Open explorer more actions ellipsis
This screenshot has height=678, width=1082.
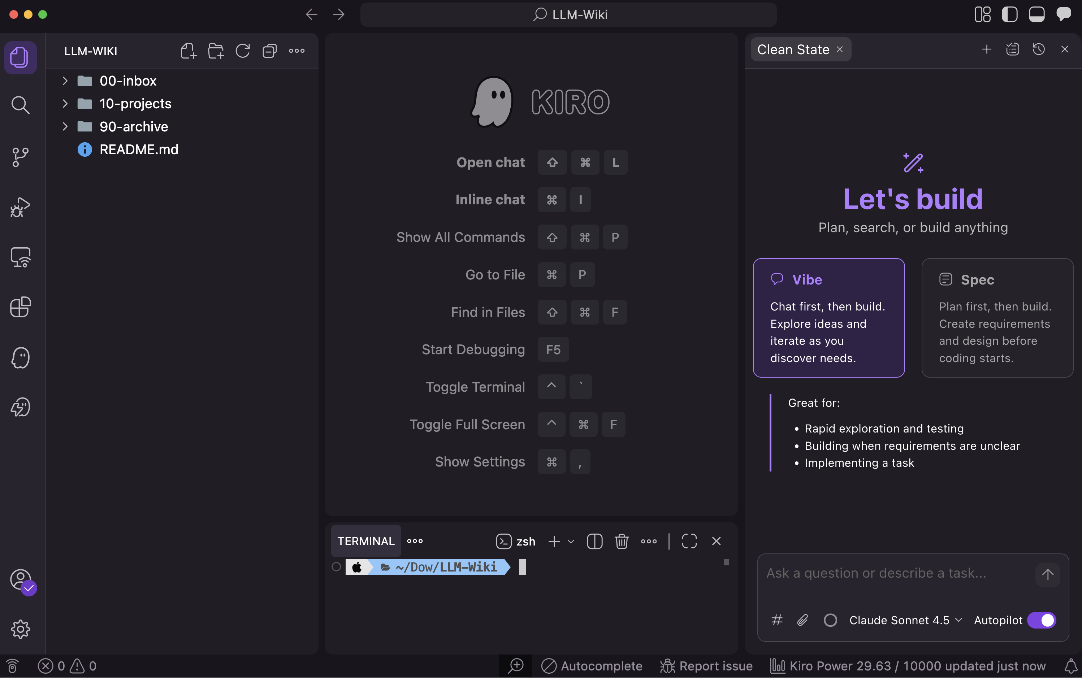(x=297, y=51)
